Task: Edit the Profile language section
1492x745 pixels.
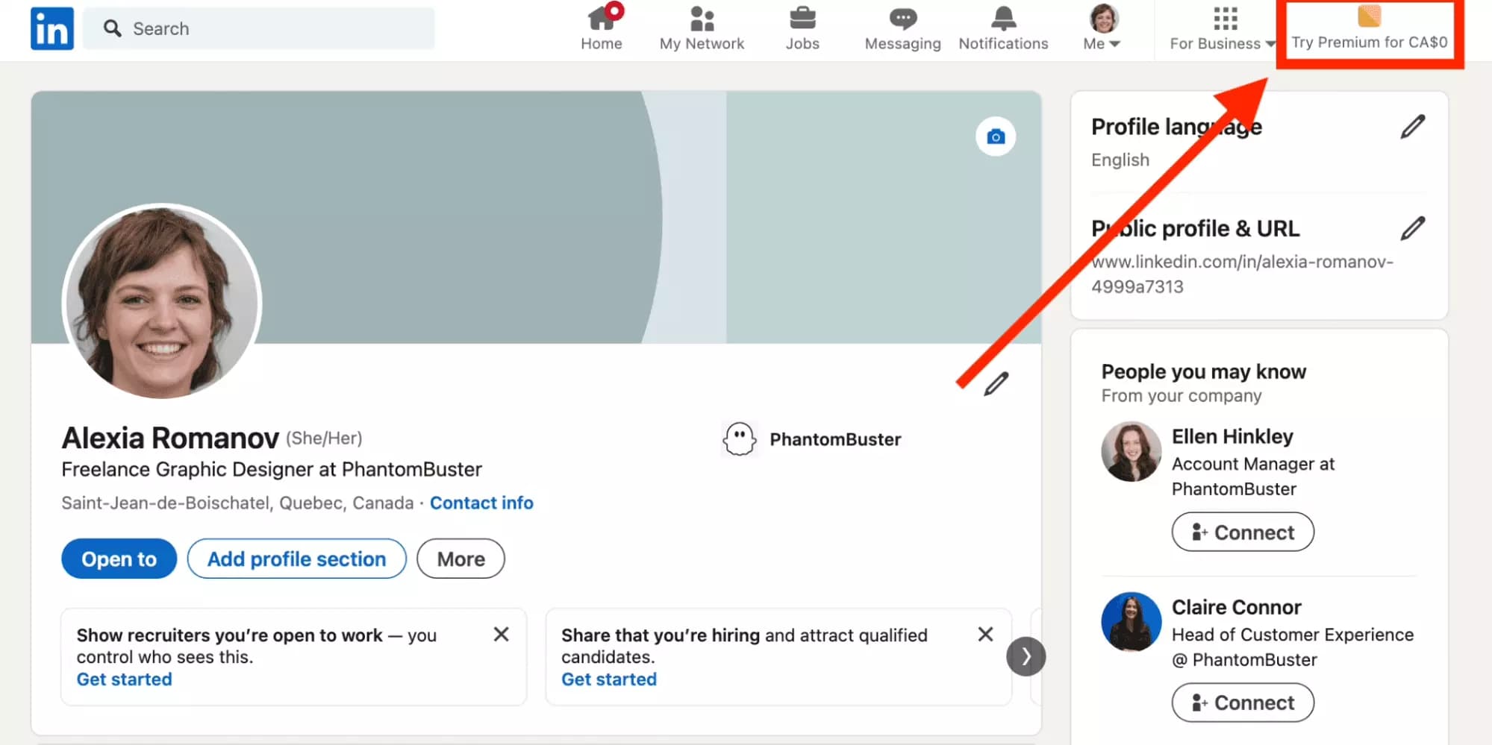Action: (1411, 127)
